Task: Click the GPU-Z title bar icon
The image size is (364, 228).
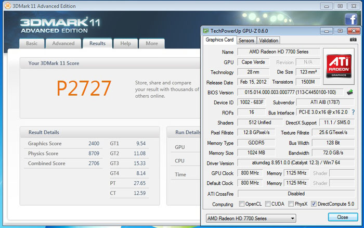Action: [206, 31]
